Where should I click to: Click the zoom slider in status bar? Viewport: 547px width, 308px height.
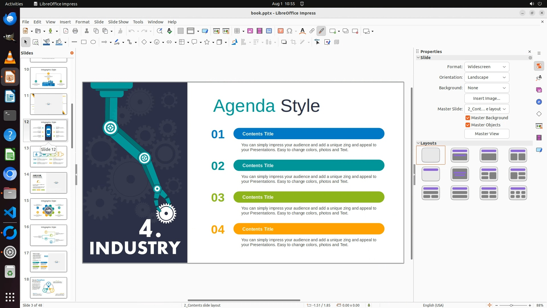[511, 305]
